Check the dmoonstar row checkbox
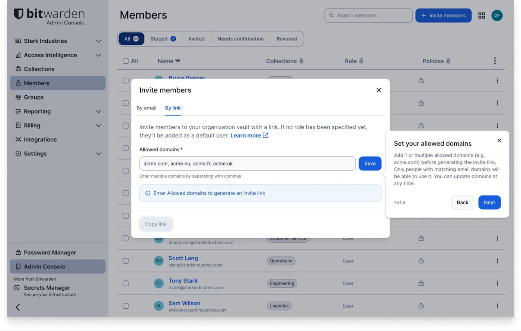The height and width of the screenshot is (331, 521). (x=126, y=238)
